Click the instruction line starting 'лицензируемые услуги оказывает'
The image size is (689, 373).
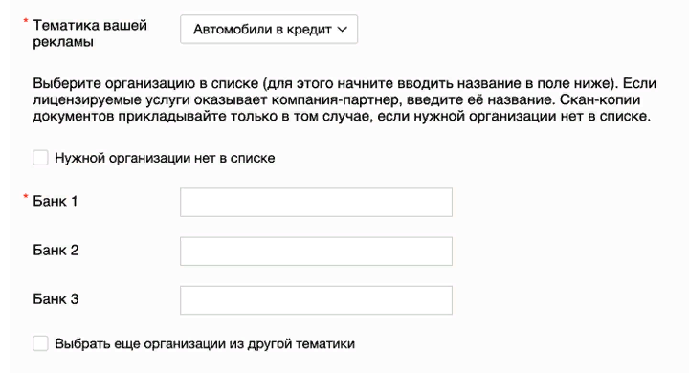pyautogui.click(x=337, y=99)
